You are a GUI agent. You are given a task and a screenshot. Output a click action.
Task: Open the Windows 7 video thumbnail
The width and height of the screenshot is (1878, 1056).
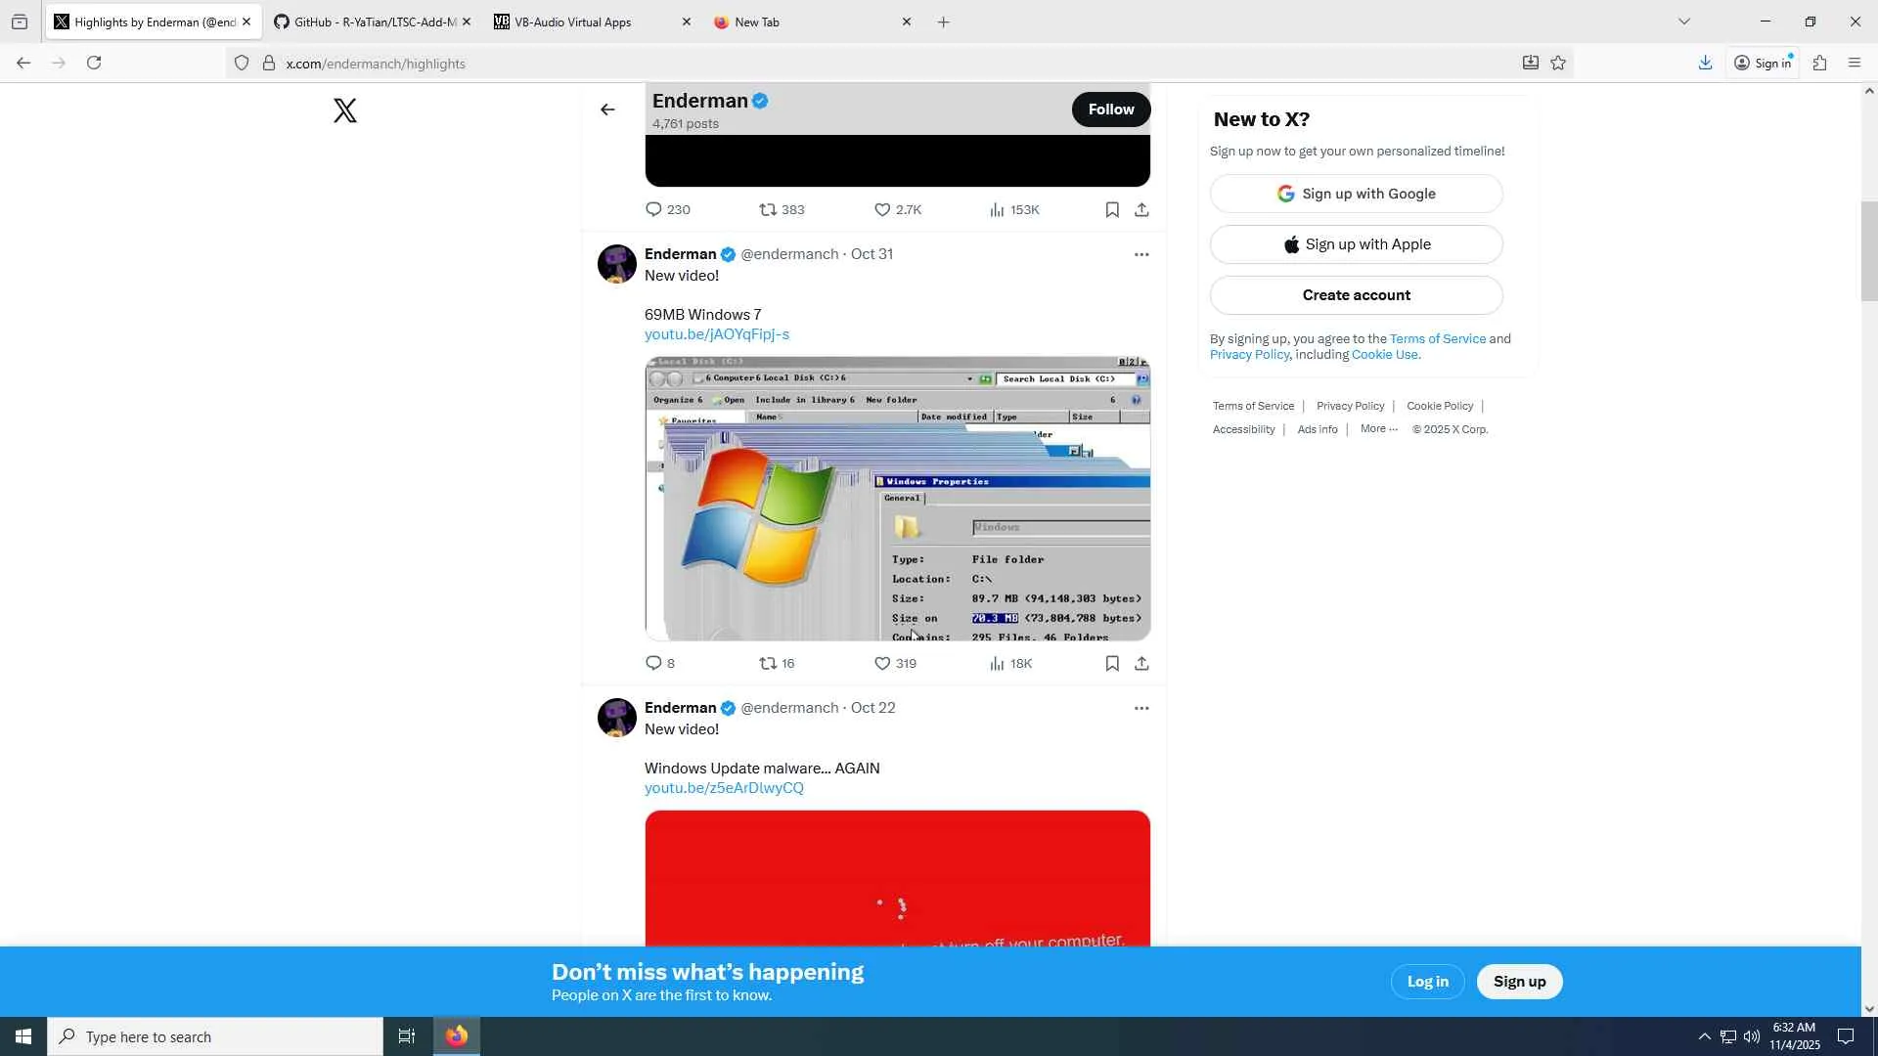tap(897, 499)
